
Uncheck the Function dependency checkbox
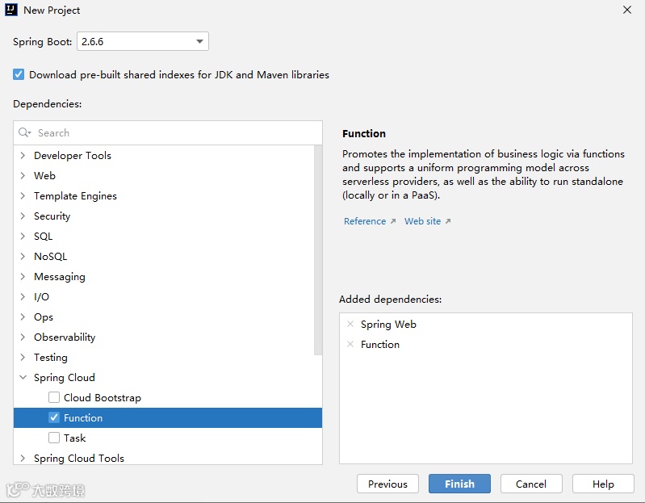point(54,417)
